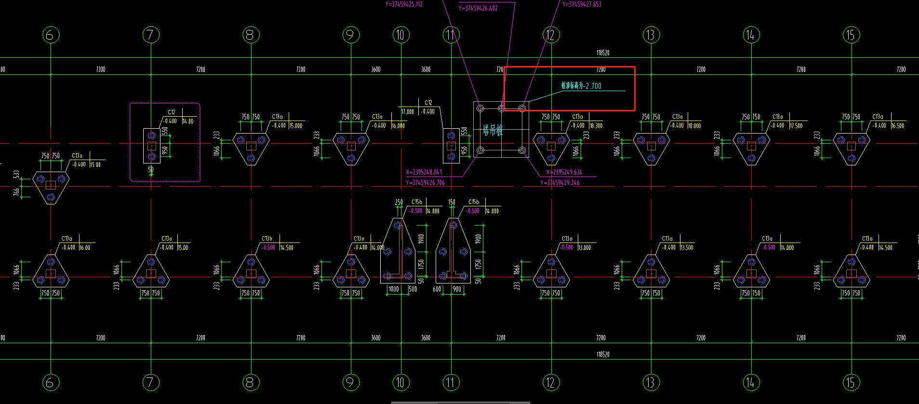The height and width of the screenshot is (404, 919).
Task: Click the top axis bubble numbered 6
Action: [51, 35]
